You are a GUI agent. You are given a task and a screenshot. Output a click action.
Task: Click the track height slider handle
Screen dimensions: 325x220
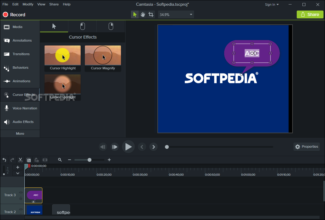pos(4,174)
